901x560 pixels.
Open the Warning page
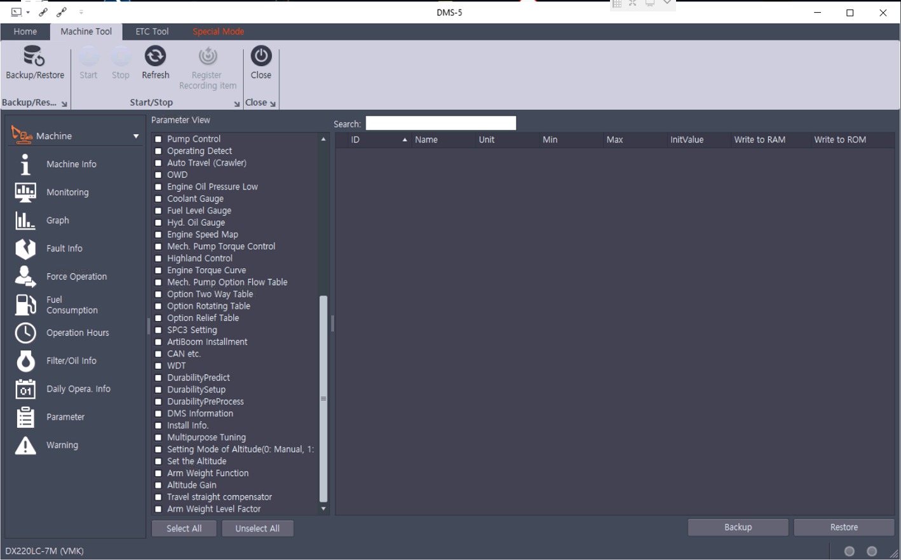62,445
